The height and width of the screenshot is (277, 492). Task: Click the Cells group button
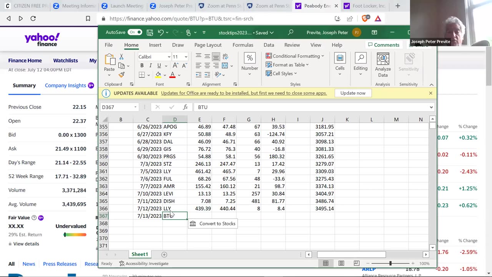click(340, 64)
